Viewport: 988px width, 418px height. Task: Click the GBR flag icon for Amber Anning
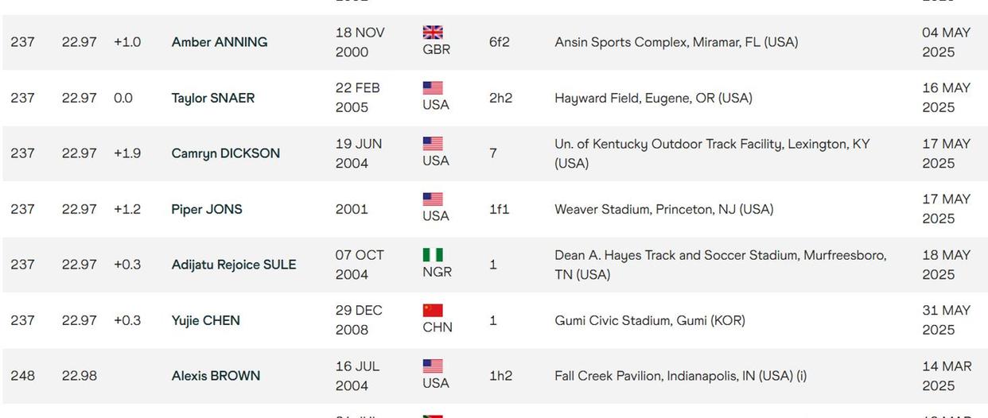433,33
